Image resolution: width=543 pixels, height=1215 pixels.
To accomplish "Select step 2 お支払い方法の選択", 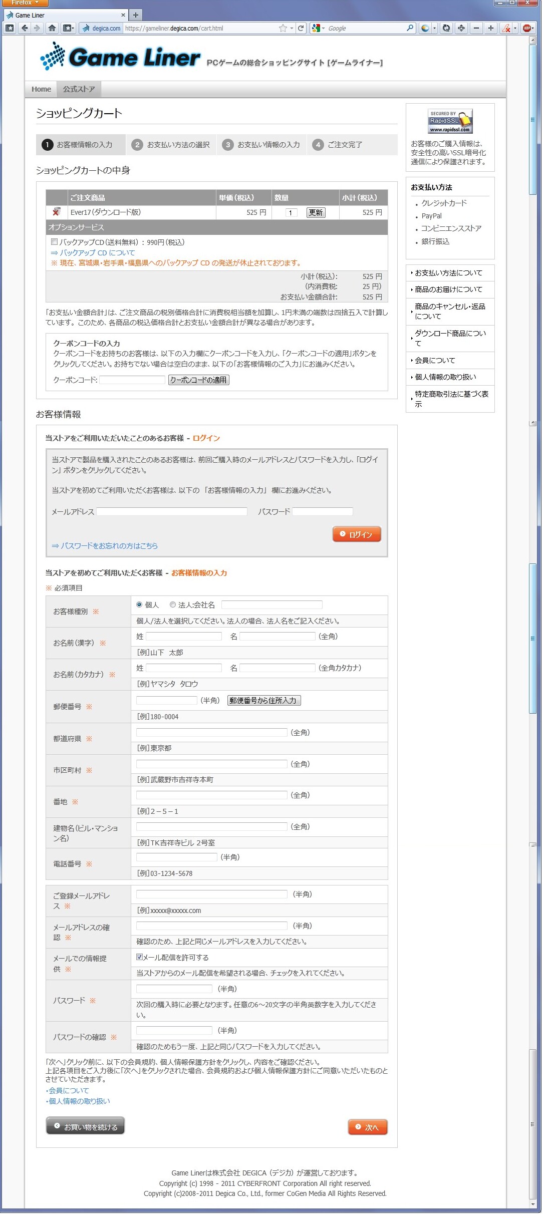I will [x=171, y=145].
